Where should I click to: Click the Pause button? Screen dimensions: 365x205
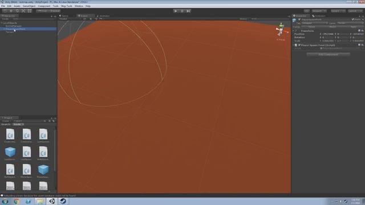[x=182, y=11]
